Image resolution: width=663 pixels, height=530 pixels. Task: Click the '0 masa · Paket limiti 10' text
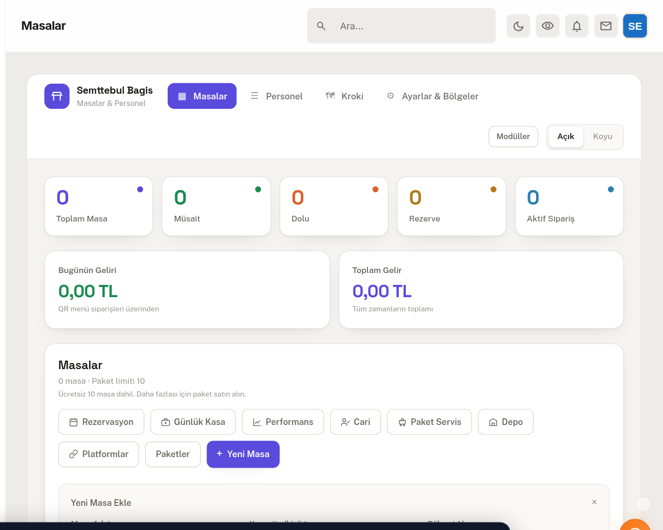click(102, 381)
